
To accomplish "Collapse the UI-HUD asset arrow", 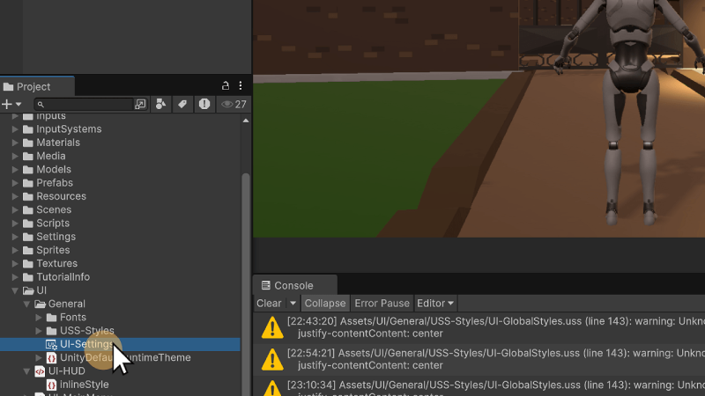I will point(26,371).
